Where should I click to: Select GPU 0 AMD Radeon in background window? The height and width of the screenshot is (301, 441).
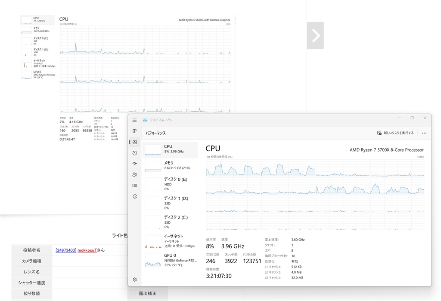pos(37,75)
